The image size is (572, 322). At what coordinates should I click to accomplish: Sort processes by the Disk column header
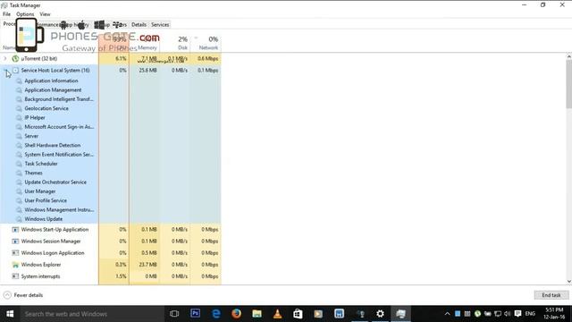pos(175,42)
